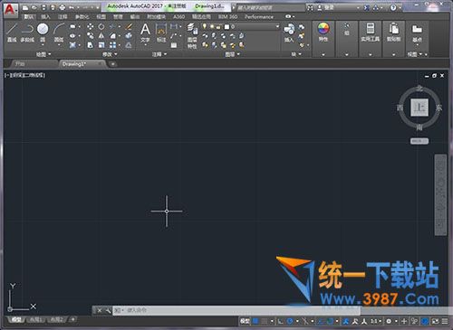453x330 pixels.
Task: Toggle Model space (模型) status bar button
Action: pyautogui.click(x=245, y=321)
